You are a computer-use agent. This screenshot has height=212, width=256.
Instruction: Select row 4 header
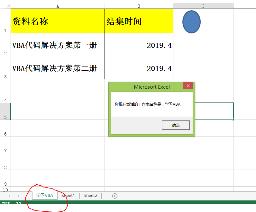click(5, 91)
